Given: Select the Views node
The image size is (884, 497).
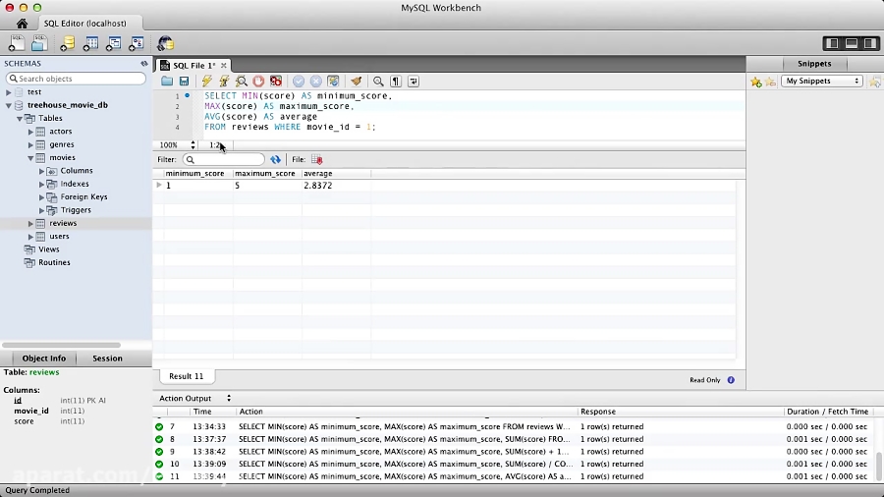Looking at the screenshot, I should tap(48, 249).
